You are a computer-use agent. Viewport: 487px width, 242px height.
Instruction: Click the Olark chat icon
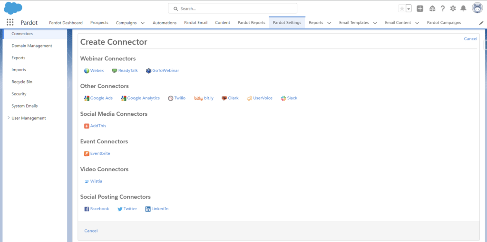coord(224,98)
